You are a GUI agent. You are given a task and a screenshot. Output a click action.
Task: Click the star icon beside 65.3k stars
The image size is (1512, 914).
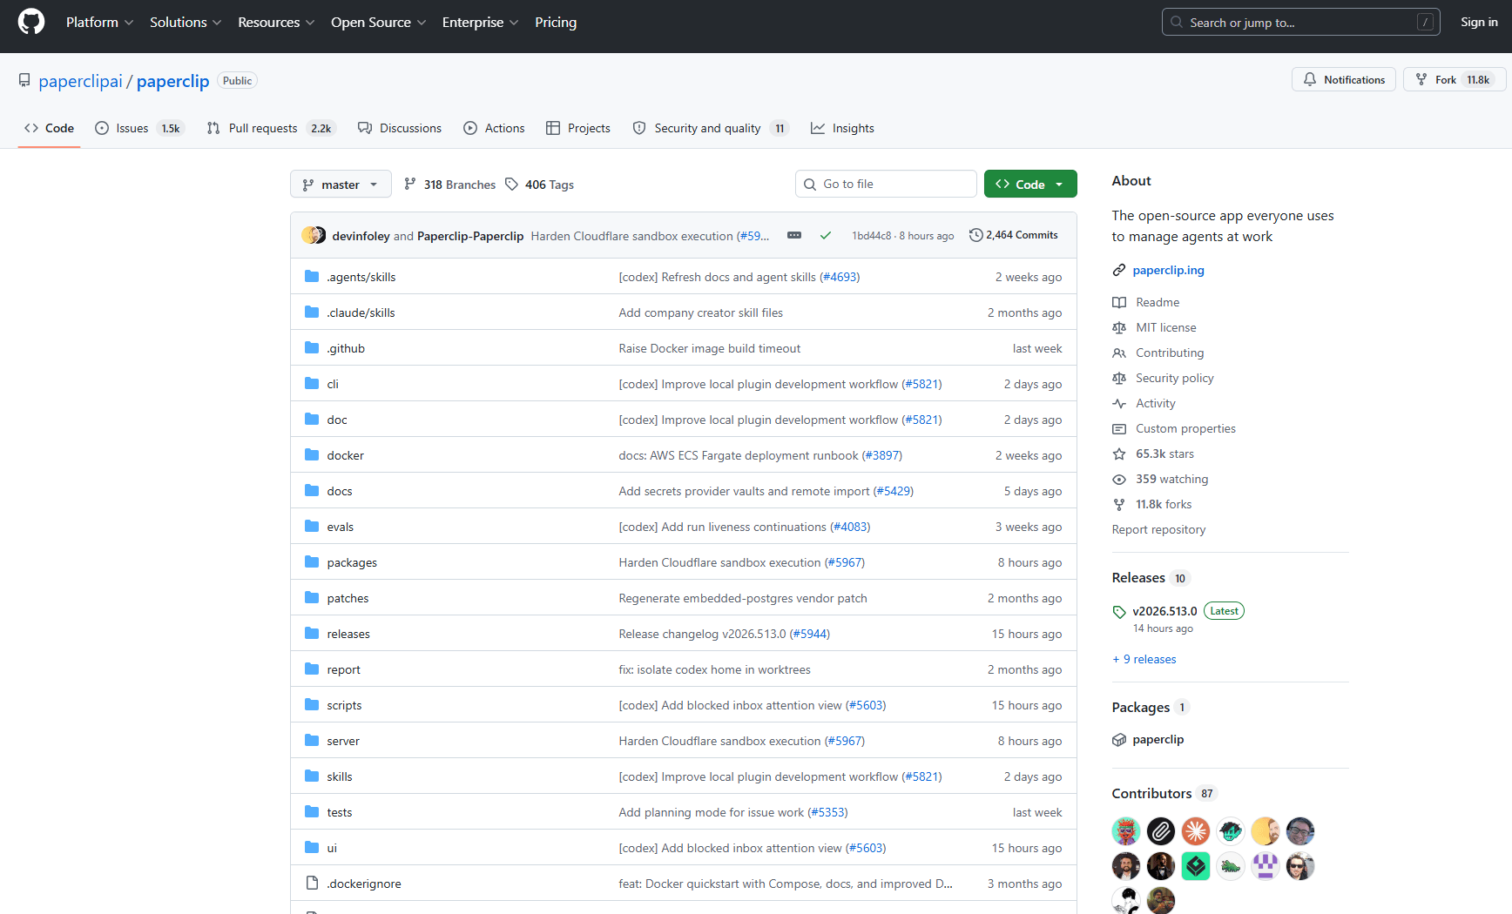[1119, 454]
